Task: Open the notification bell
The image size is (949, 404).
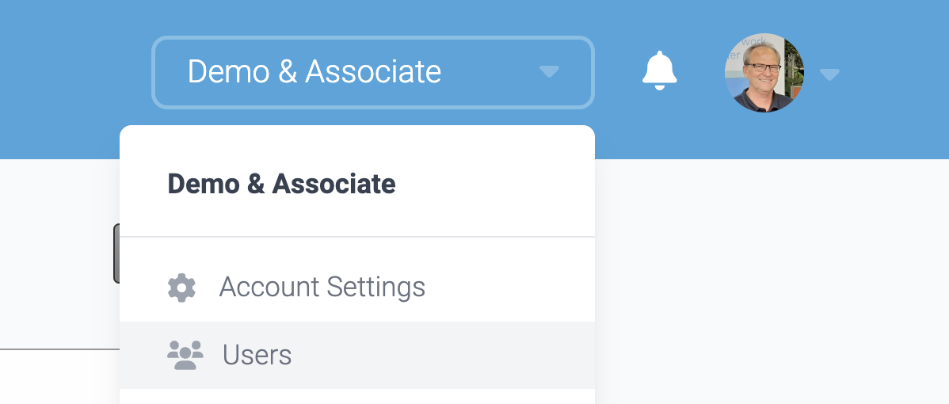Action: pyautogui.click(x=659, y=71)
